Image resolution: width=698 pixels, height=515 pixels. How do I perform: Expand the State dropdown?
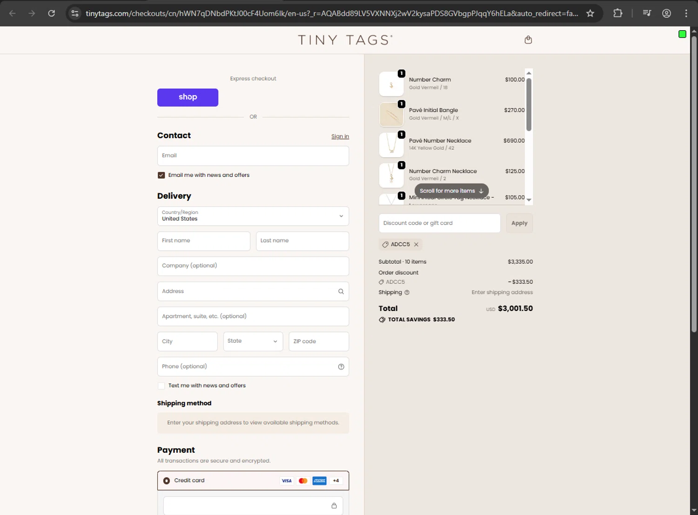click(253, 341)
